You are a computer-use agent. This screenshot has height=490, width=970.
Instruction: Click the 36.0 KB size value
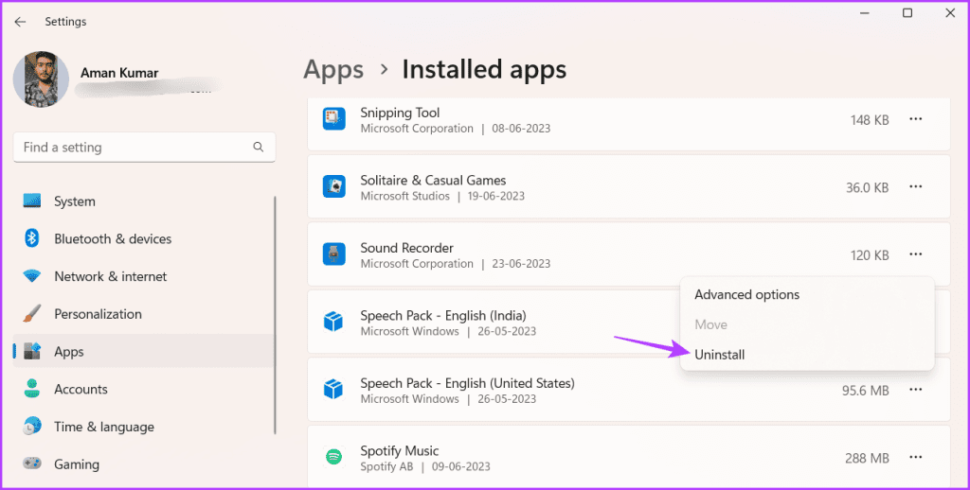pyautogui.click(x=867, y=188)
